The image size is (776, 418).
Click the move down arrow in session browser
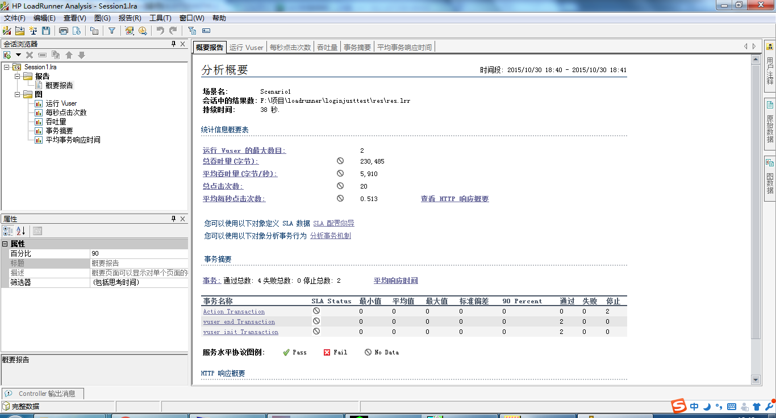(81, 55)
